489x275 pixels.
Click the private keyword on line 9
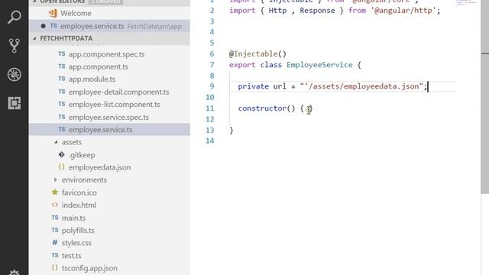[x=253, y=86]
